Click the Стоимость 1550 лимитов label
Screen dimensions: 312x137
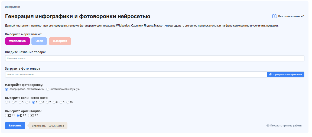click(x=48, y=126)
